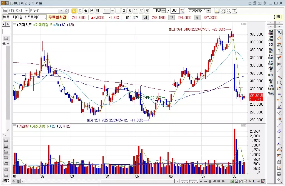Viewport: 285px width, 186px height.
Task: Expand the PAYC symbol dropdown
Action: [x=61, y=11]
